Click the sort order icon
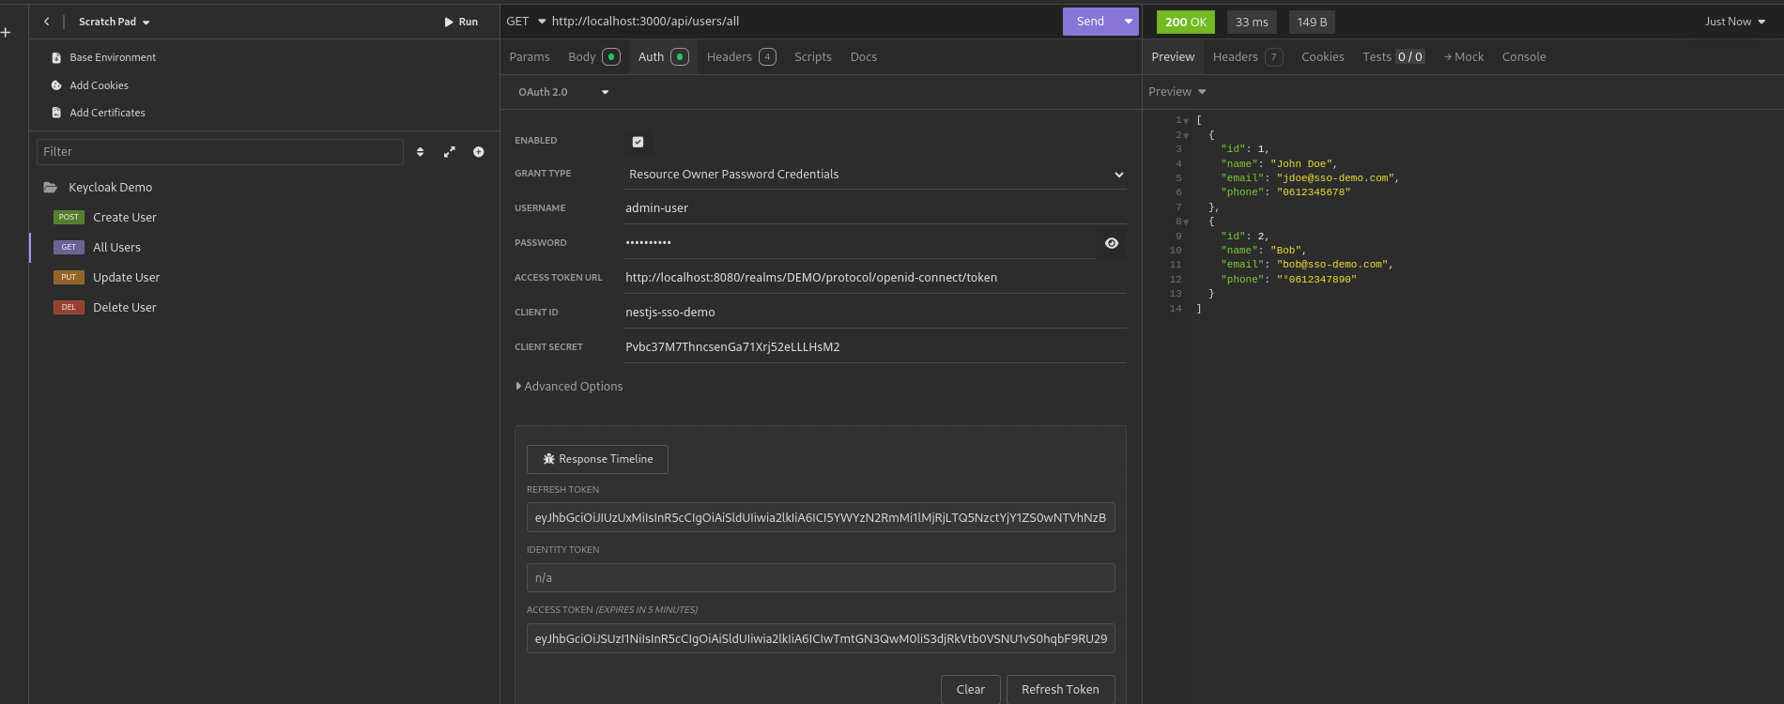Image resolution: width=1784 pixels, height=704 pixels. pos(420,152)
